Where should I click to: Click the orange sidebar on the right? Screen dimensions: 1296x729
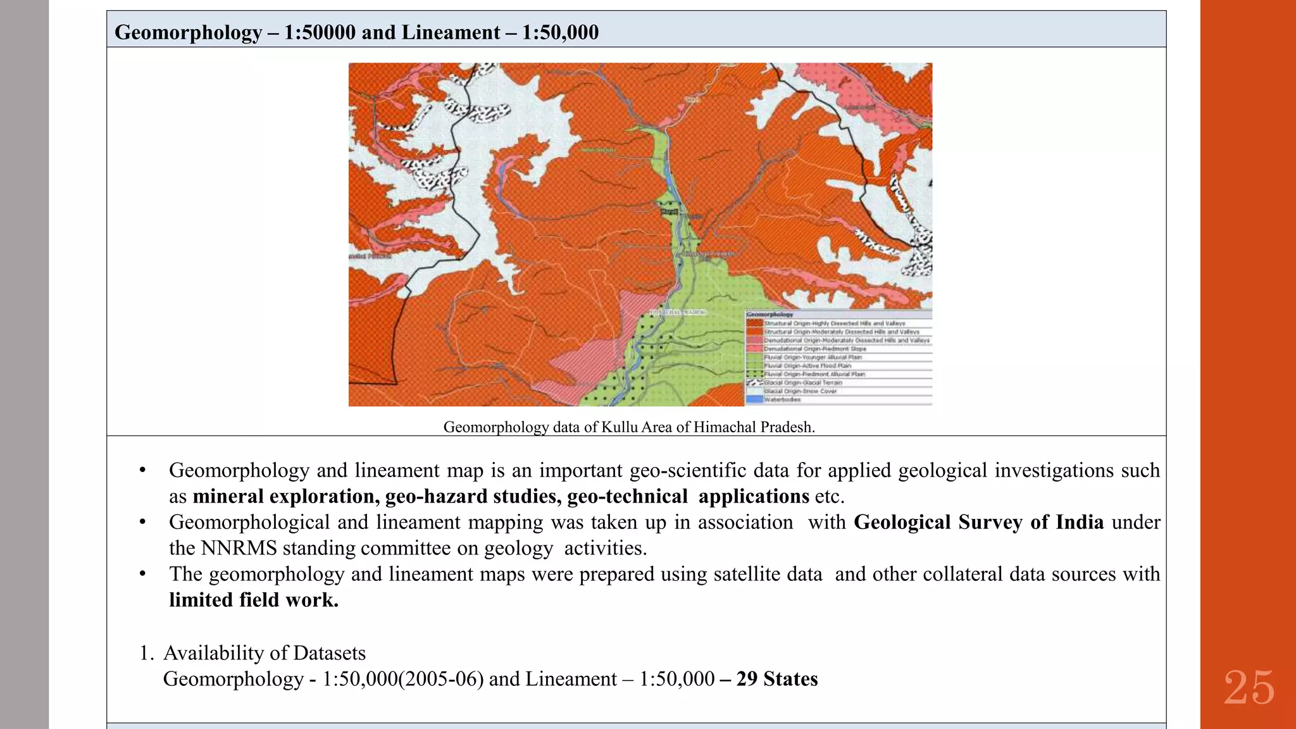point(1248,316)
